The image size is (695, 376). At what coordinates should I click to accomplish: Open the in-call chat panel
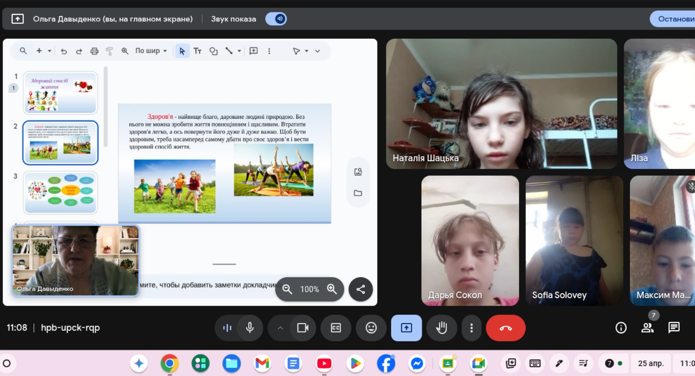pyautogui.click(x=674, y=328)
